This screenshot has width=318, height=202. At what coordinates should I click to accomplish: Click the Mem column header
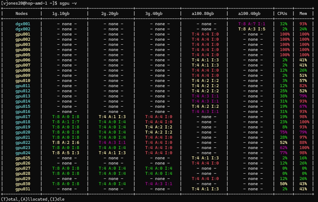click(303, 14)
